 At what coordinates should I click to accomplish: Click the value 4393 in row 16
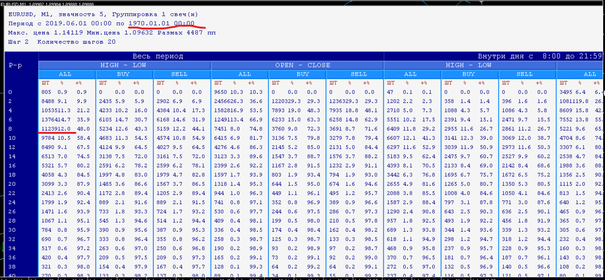tap(394, 166)
